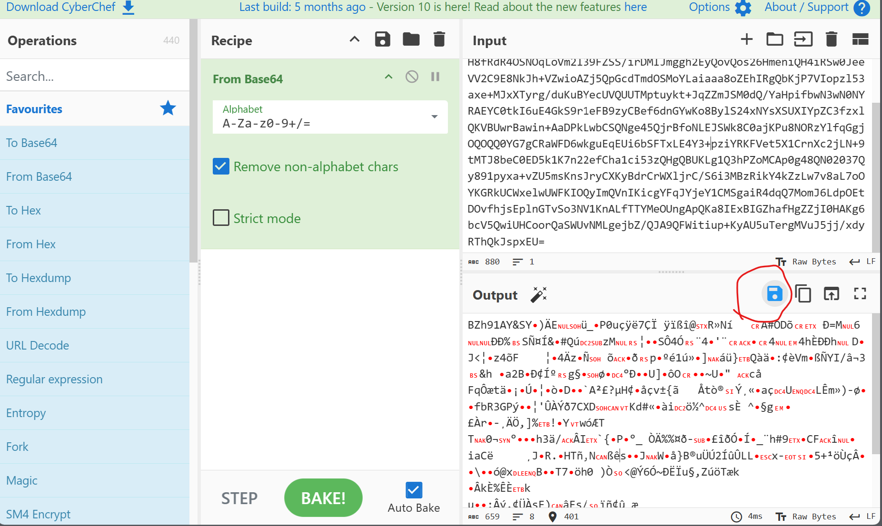Click the Magic wand output icon

click(539, 295)
